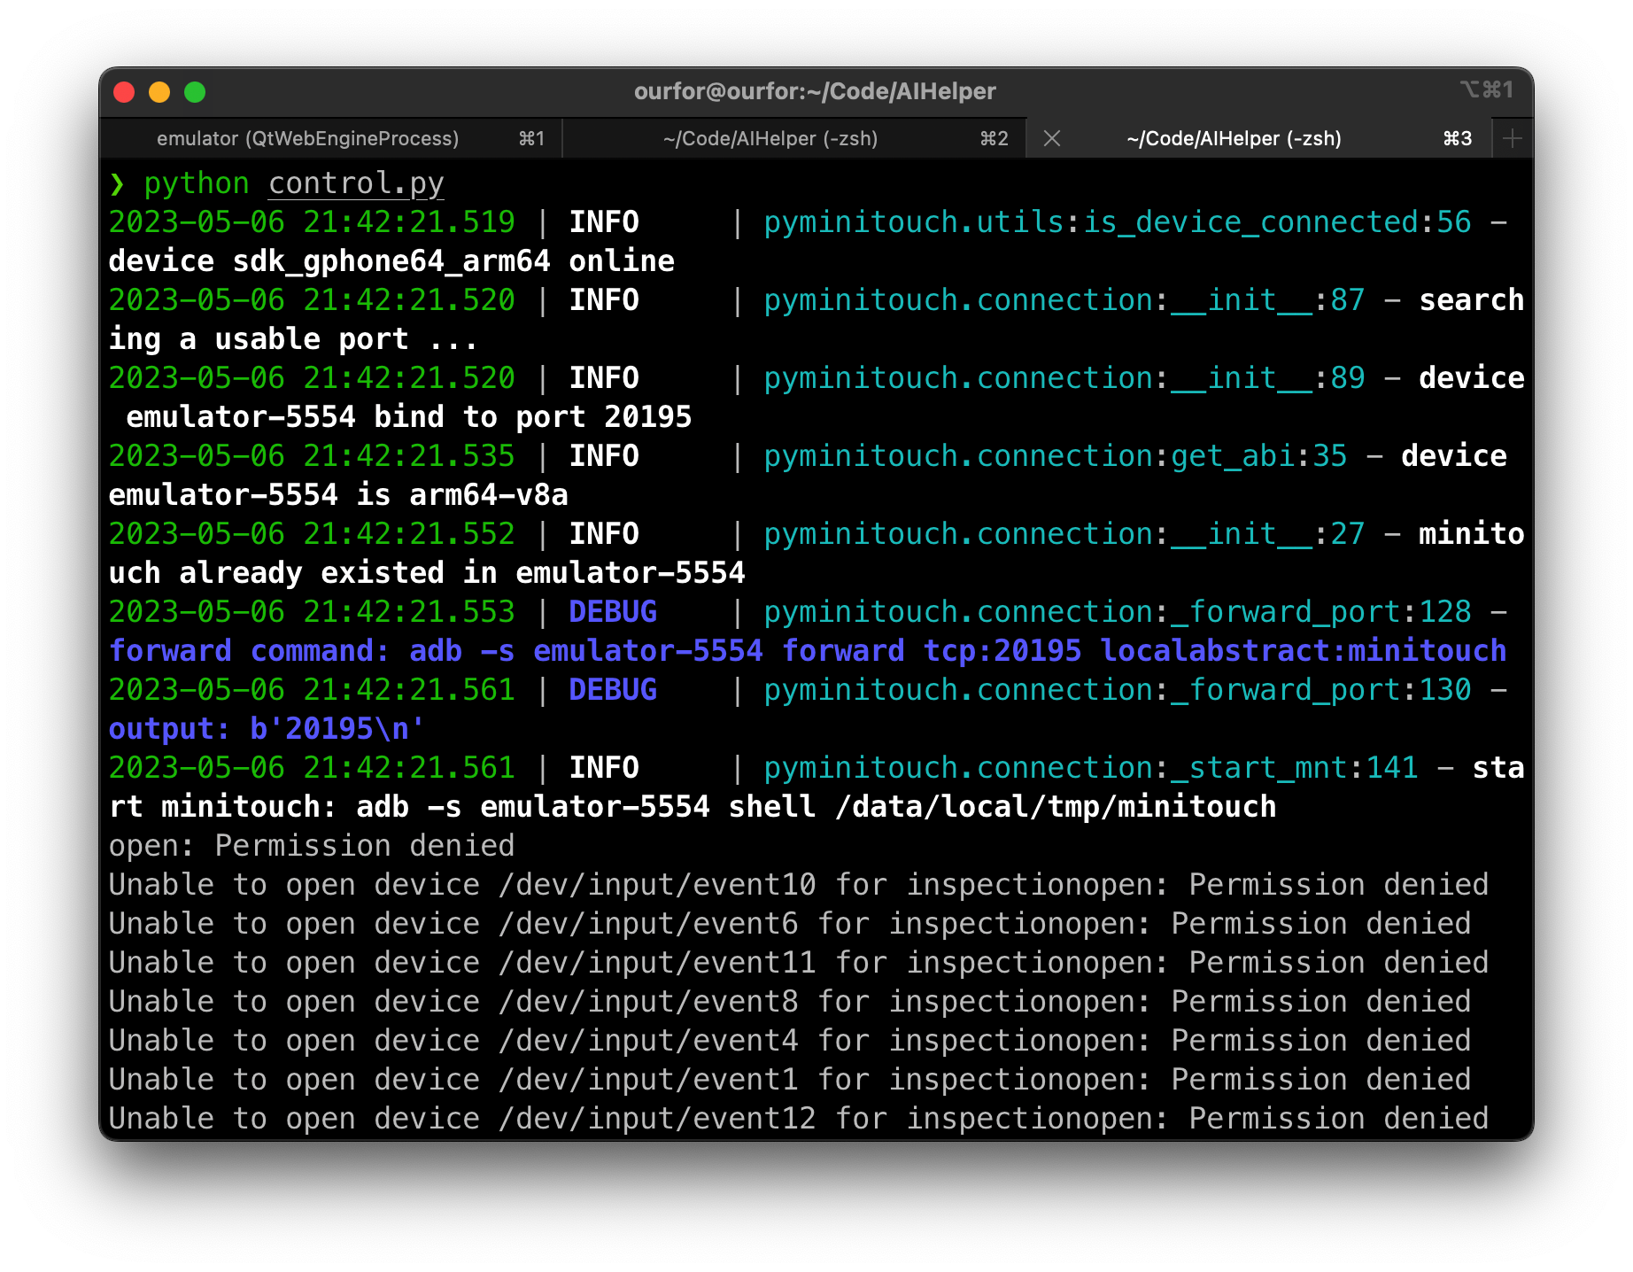Switch to the emulator (QtWebEngineProcess) tab
The width and height of the screenshot is (1633, 1272).
[307, 138]
